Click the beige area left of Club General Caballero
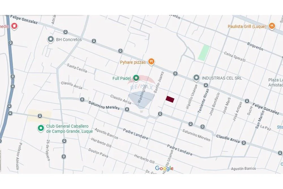The image size is (283, 189). 39,116
